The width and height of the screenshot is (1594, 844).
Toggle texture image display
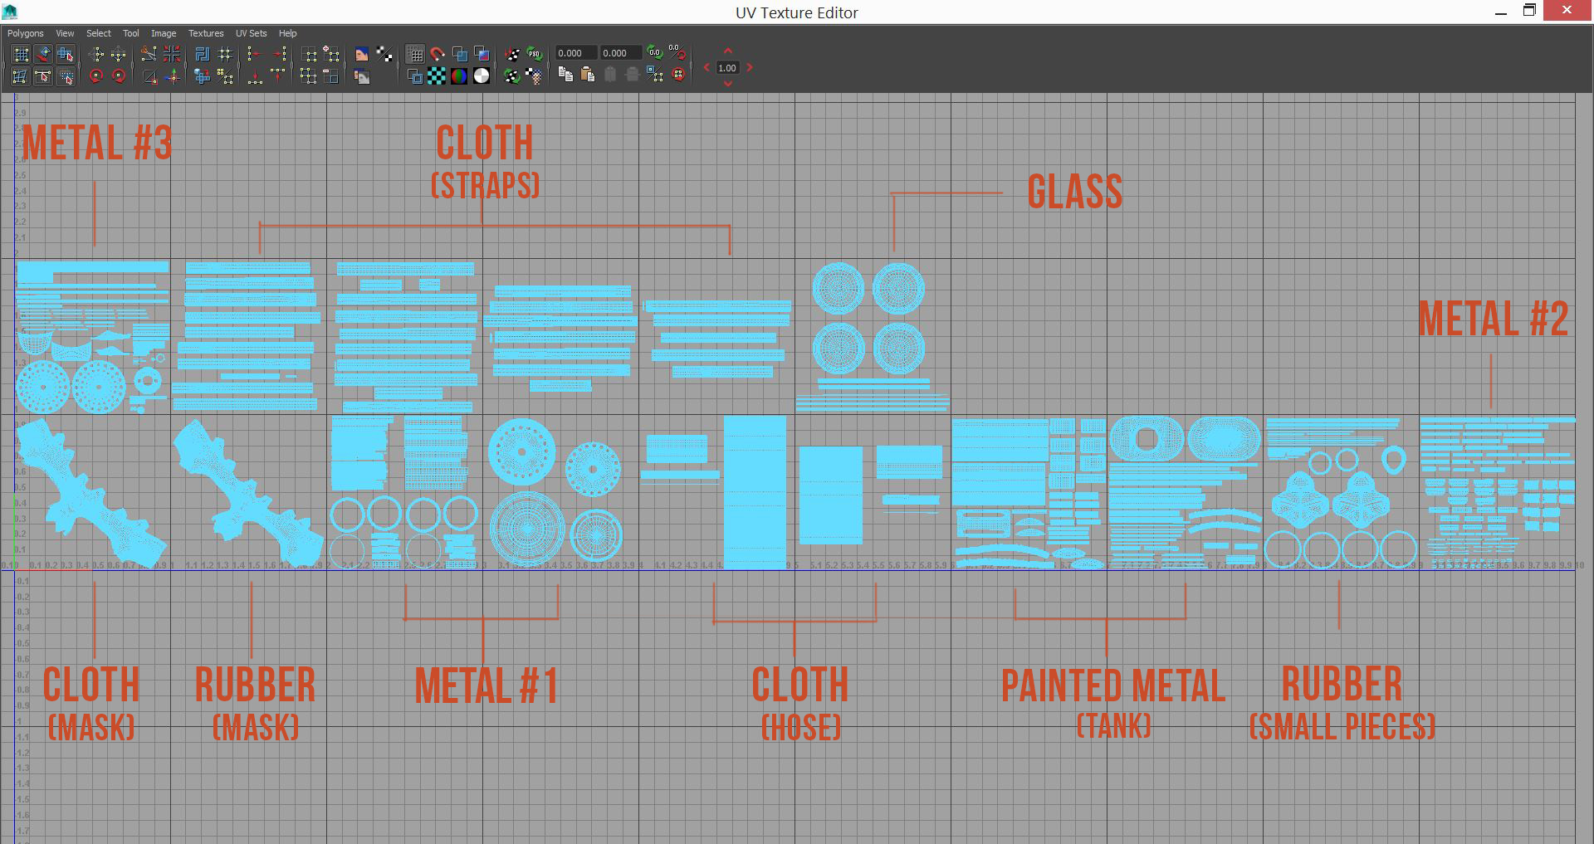[362, 54]
